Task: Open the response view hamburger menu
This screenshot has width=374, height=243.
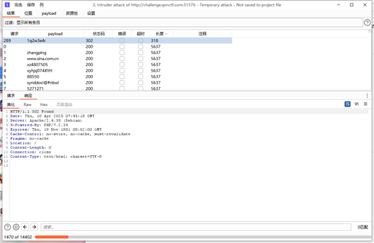Action: click(x=365, y=104)
